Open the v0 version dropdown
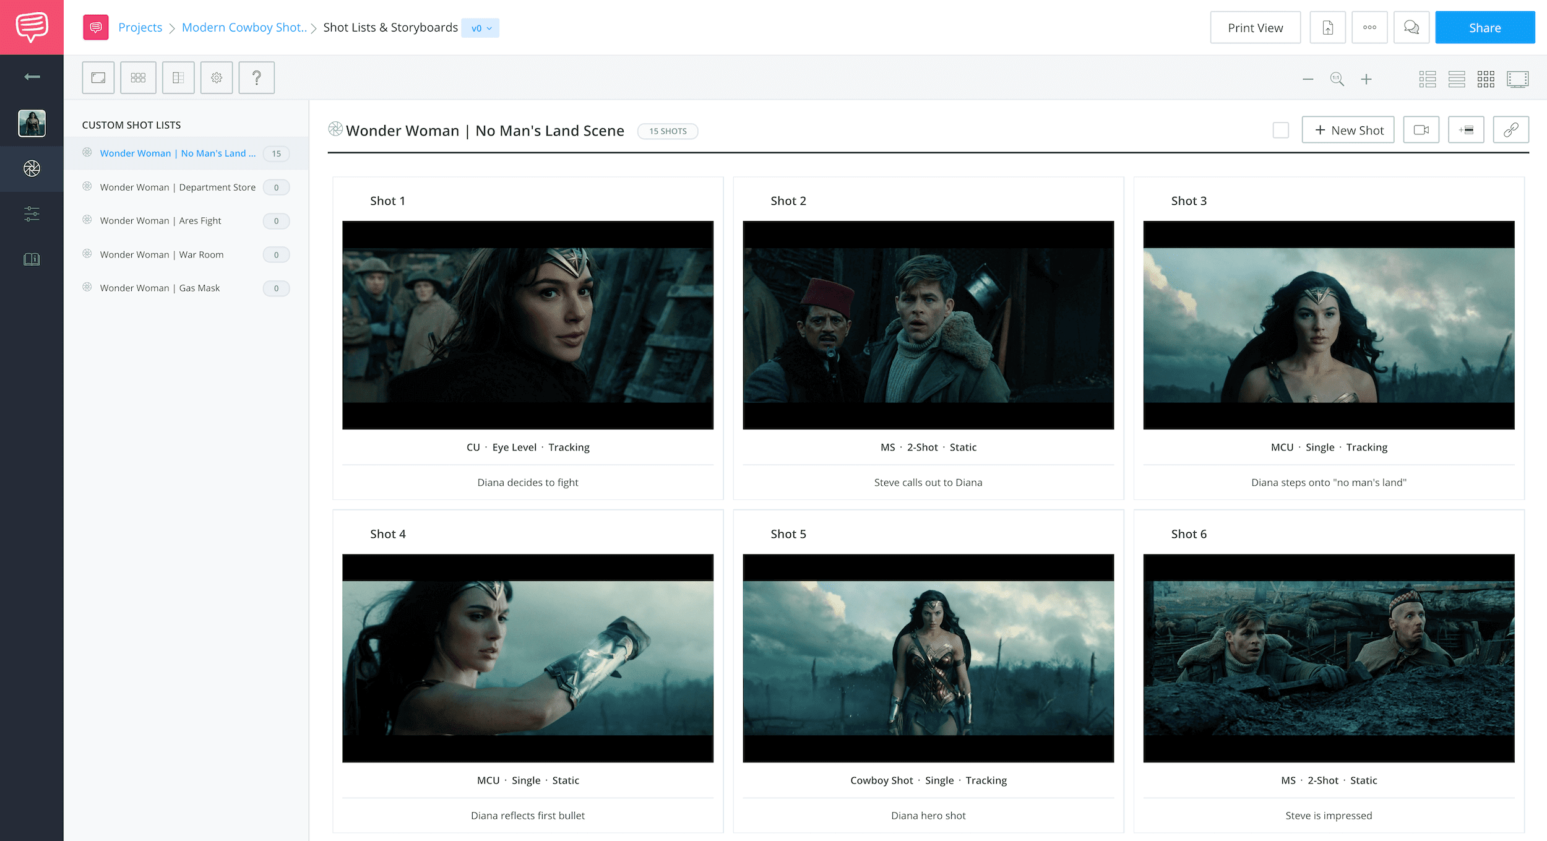Viewport: 1547px width, 841px height. point(480,28)
